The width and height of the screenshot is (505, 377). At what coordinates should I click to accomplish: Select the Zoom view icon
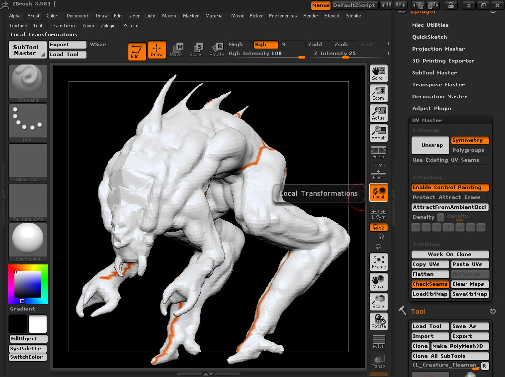[x=378, y=93]
